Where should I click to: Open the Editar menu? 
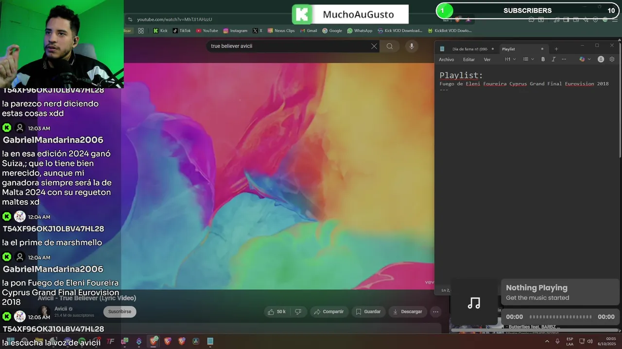pyautogui.click(x=469, y=59)
